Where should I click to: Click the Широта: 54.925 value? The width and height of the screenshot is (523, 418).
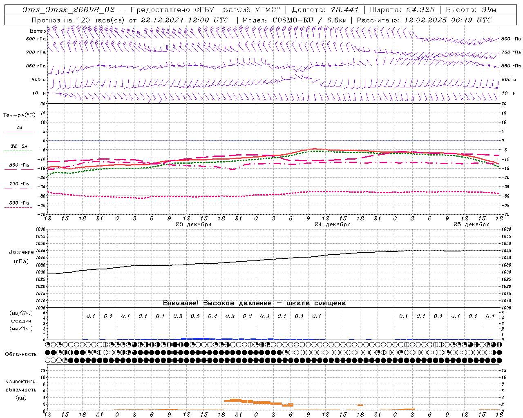(x=402, y=10)
